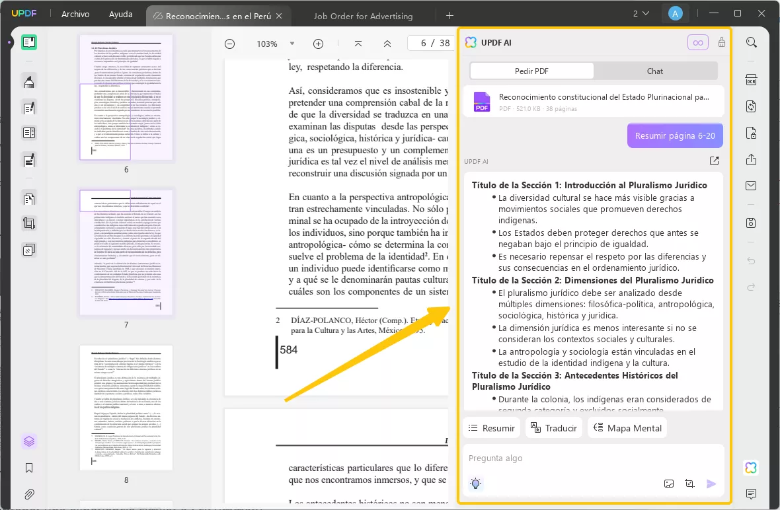Click the Traducir button
Image resolution: width=780 pixels, height=510 pixels.
554,428
